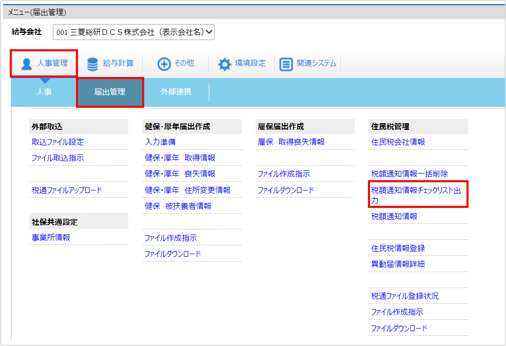Viewport: 506px width, 346px height.
Task: Click the 住民税管理 section heading
Action: pyautogui.click(x=390, y=126)
